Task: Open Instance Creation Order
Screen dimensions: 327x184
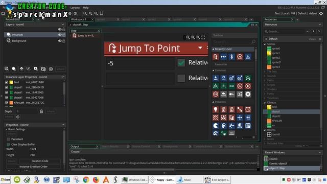Action: click(34, 167)
